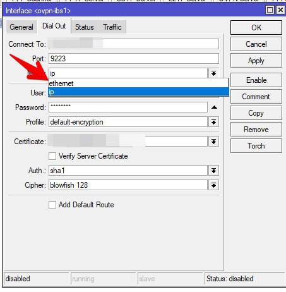The image size is (286, 292).
Task: Open the Cipher dropdown arrow
Action: 213,185
